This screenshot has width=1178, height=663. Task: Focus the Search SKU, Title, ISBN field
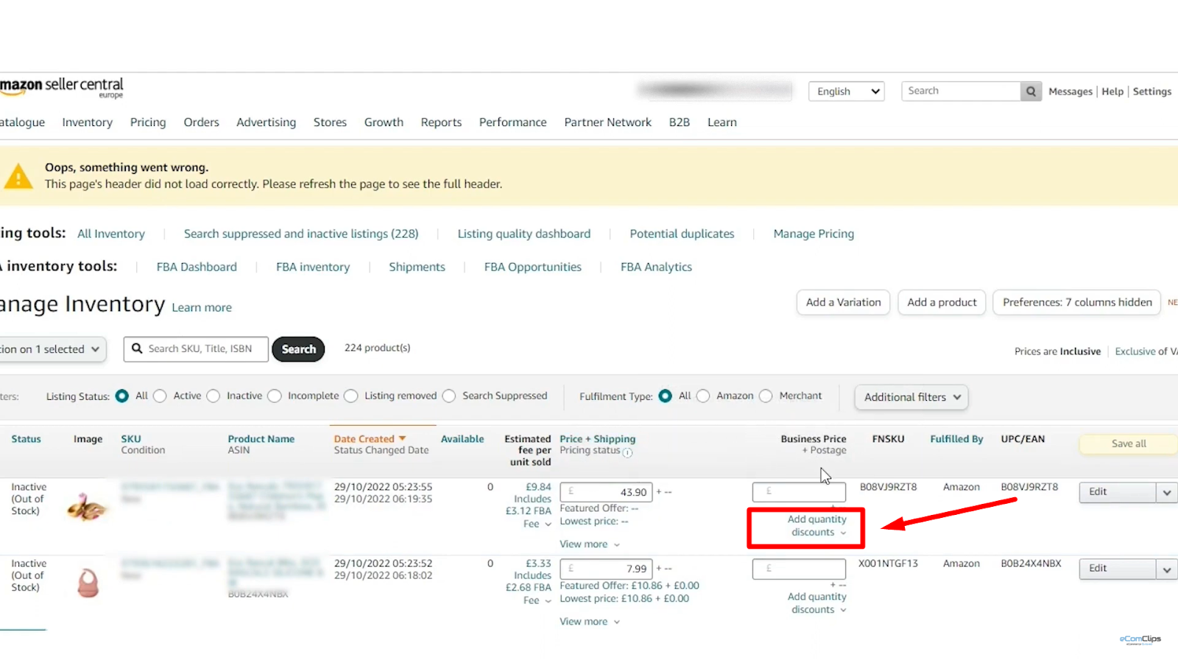point(196,349)
